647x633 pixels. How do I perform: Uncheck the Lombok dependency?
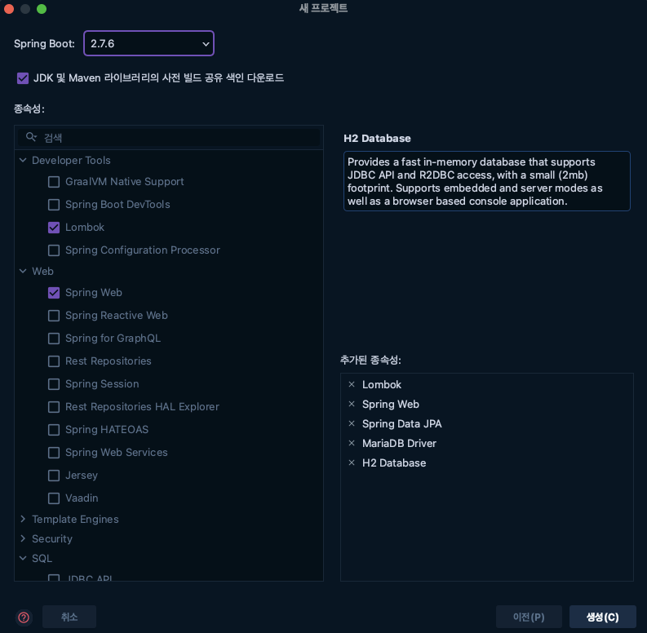coord(54,228)
